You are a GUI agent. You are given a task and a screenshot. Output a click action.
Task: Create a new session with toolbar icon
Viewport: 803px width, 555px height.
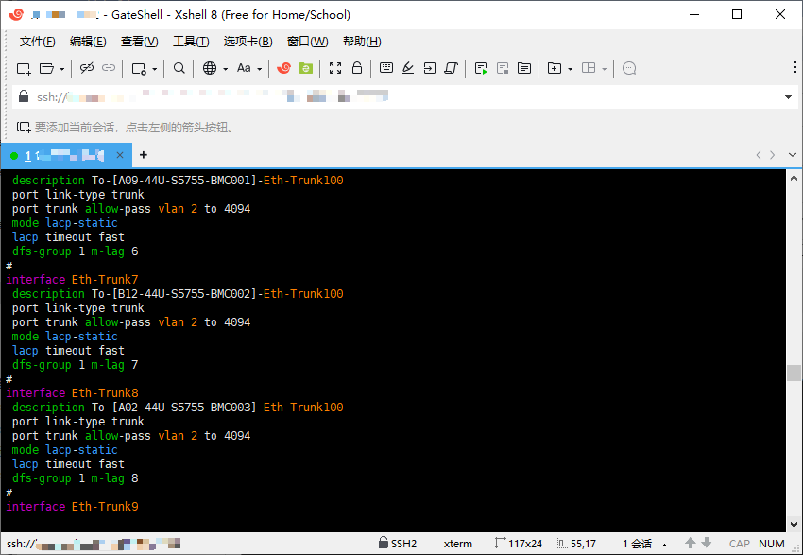tap(24, 68)
